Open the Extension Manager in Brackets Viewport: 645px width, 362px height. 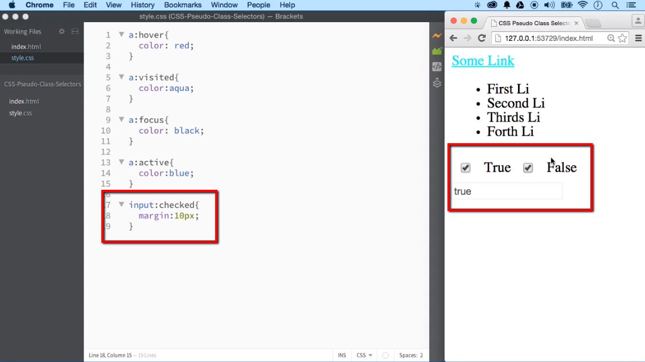tap(437, 51)
